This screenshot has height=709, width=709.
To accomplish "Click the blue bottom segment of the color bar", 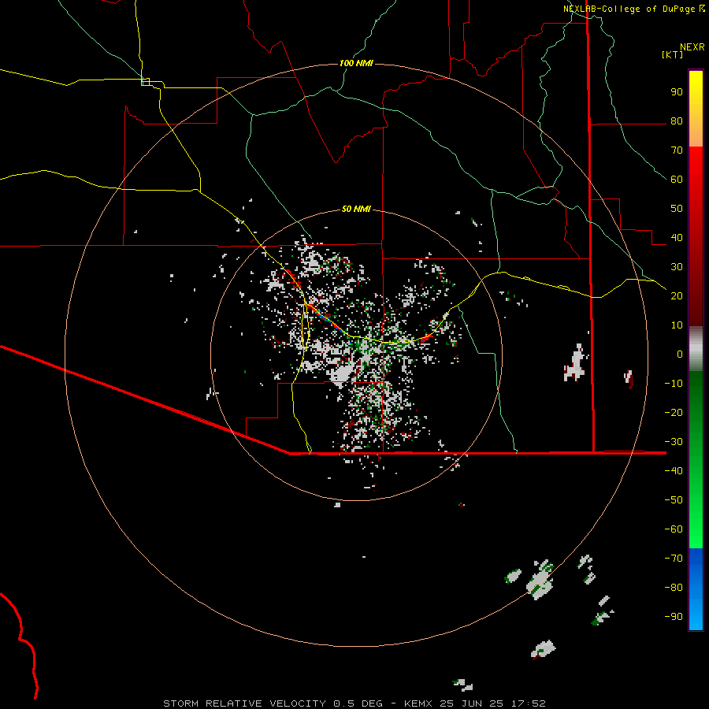I will click(x=696, y=589).
